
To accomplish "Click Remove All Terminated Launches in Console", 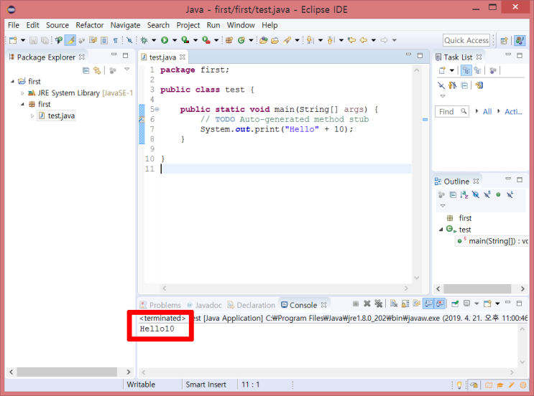I will (378, 305).
